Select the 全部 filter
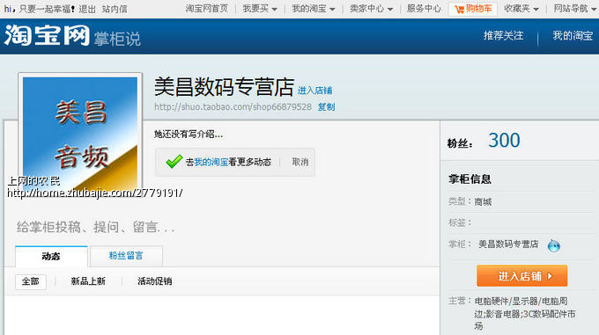The height and width of the screenshot is (335, 599). [31, 281]
